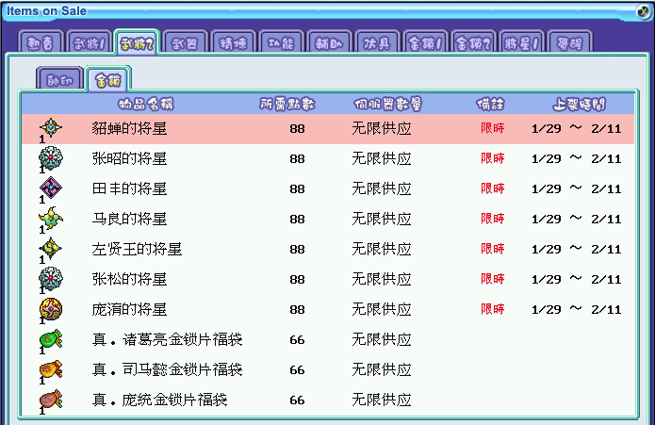Click the 真.司马懿金锁片福袋 orange bag icon

(50, 369)
